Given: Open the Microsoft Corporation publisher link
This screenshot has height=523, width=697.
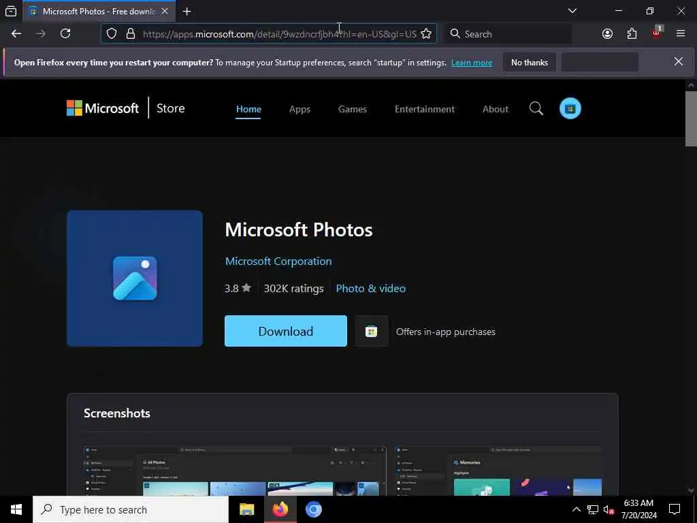Looking at the screenshot, I should tap(278, 261).
